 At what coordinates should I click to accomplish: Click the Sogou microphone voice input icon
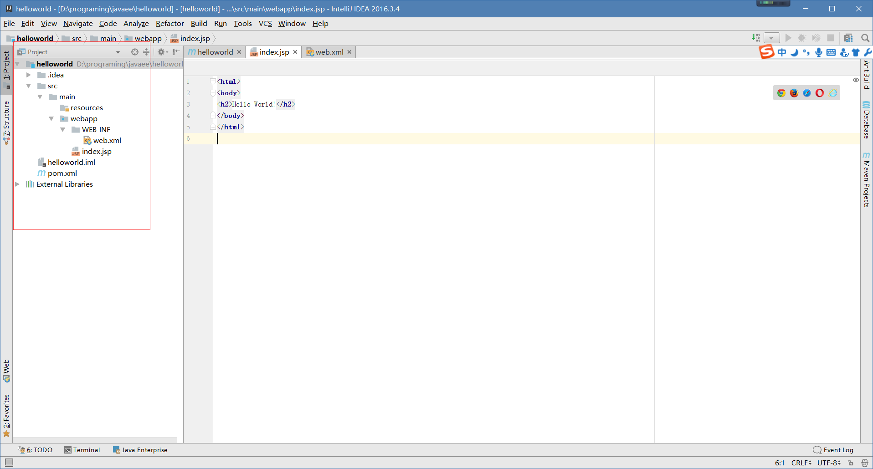(x=819, y=52)
